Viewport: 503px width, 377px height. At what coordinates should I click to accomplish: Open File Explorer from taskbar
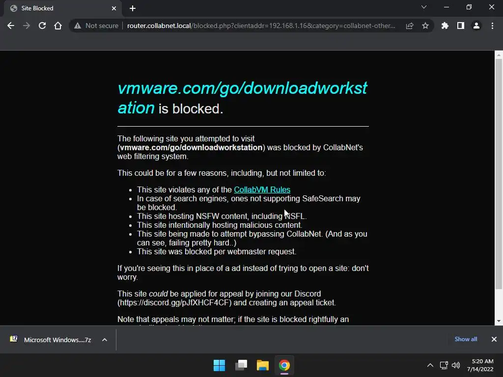coord(262,365)
